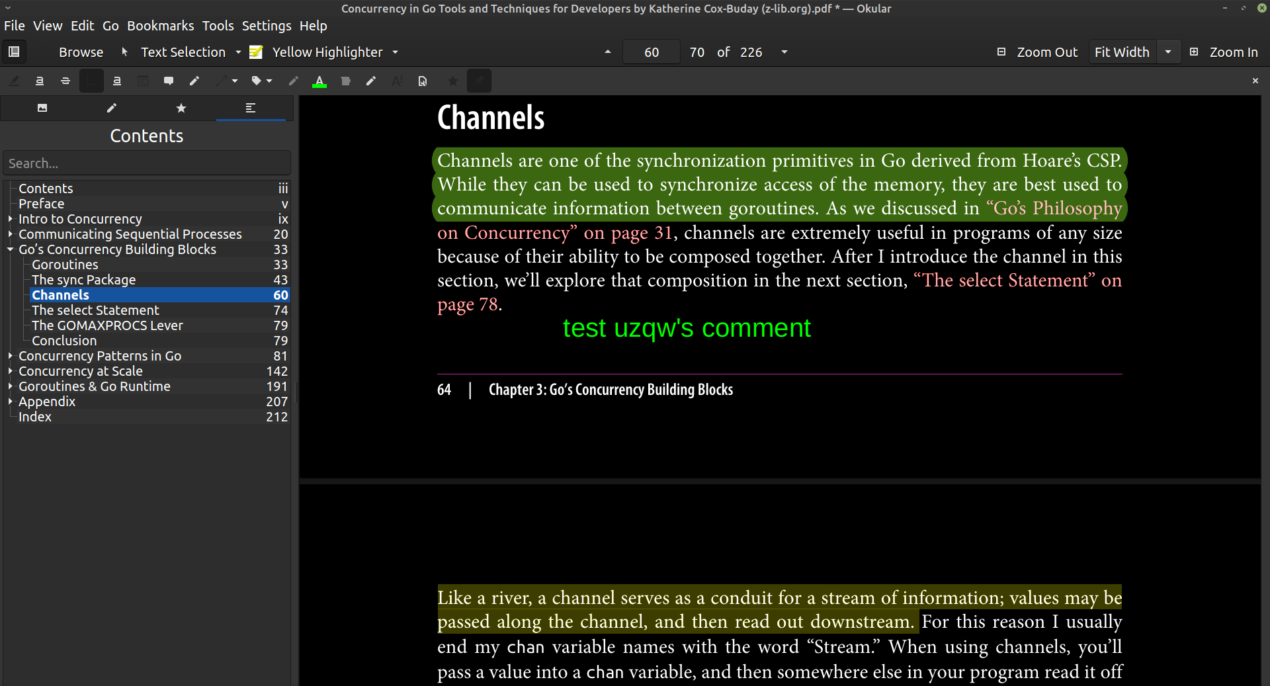Open the Bookmarks menu
Screen dimensions: 1270x686
[x=160, y=26]
